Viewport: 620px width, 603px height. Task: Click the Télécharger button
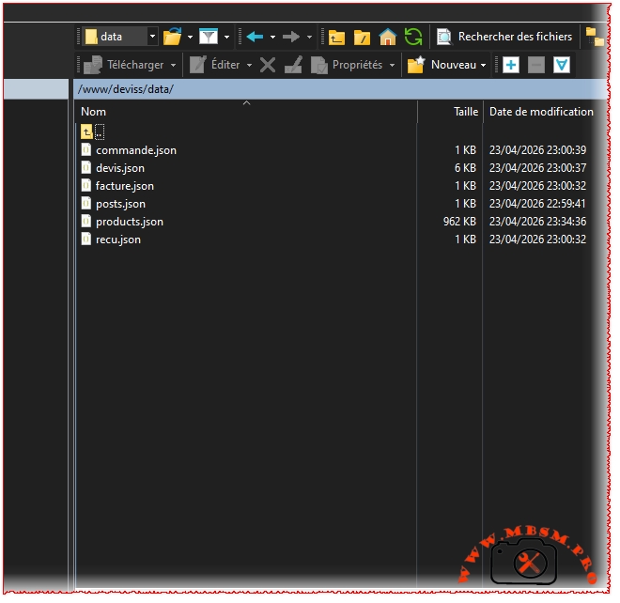(x=124, y=65)
